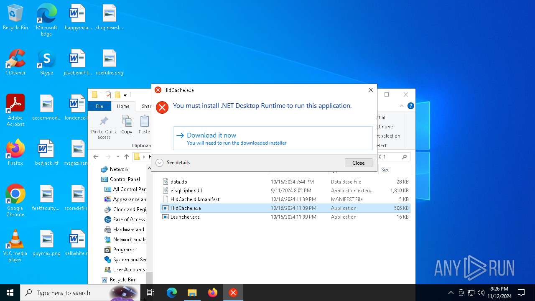
Task: Select the usefulre.png desktop file
Action: click(x=110, y=63)
